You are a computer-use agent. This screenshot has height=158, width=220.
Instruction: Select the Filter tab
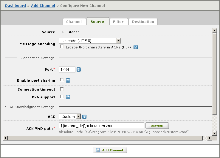coord(118,22)
